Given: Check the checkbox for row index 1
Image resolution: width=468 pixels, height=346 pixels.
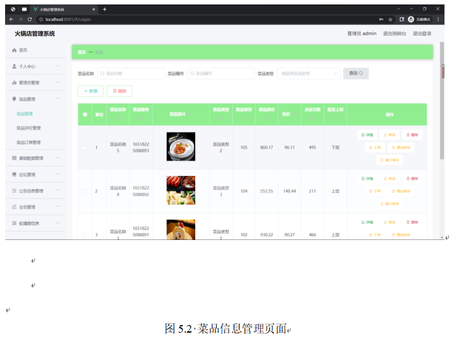Looking at the screenshot, I should 85,147.
